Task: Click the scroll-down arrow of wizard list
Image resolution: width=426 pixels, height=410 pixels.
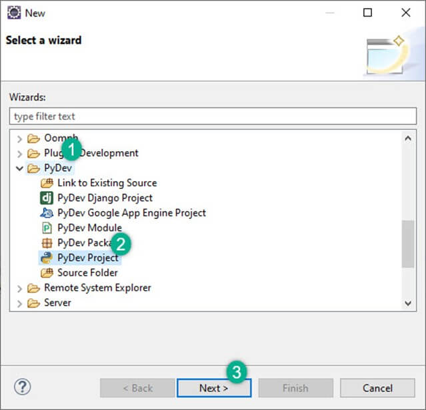Action: [x=408, y=303]
